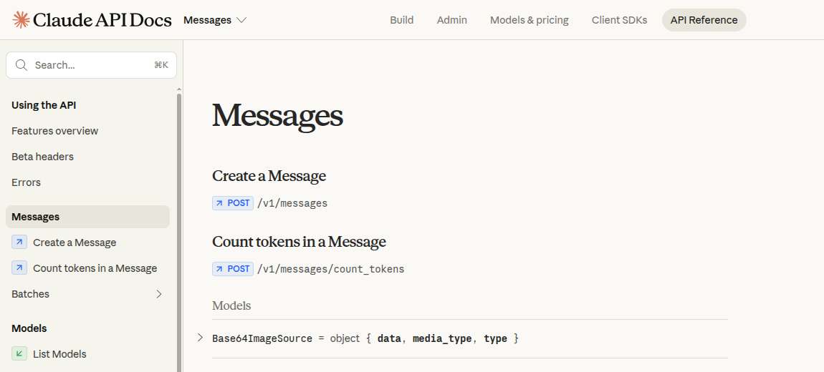This screenshot has height=372, width=824.
Task: Open Count tokens in a Message sidebar item
Action: [x=95, y=268]
